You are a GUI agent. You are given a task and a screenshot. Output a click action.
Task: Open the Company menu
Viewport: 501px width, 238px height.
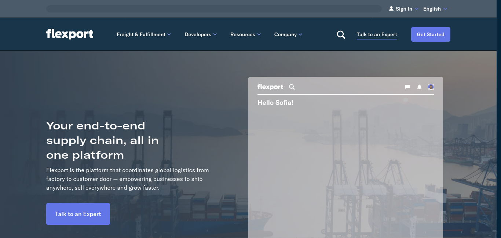point(288,34)
